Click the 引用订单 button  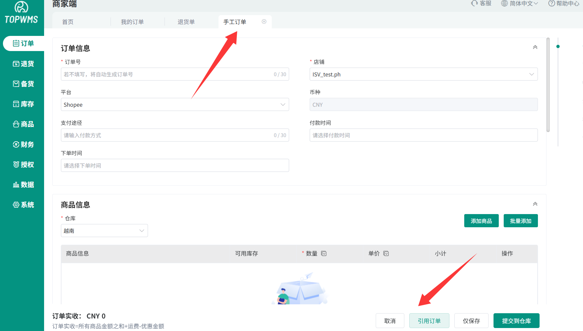coord(429,321)
